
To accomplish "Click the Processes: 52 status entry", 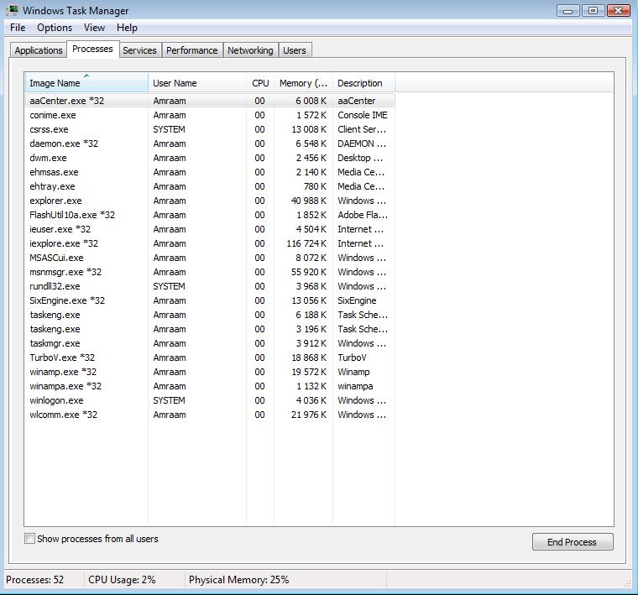I will (x=35, y=580).
